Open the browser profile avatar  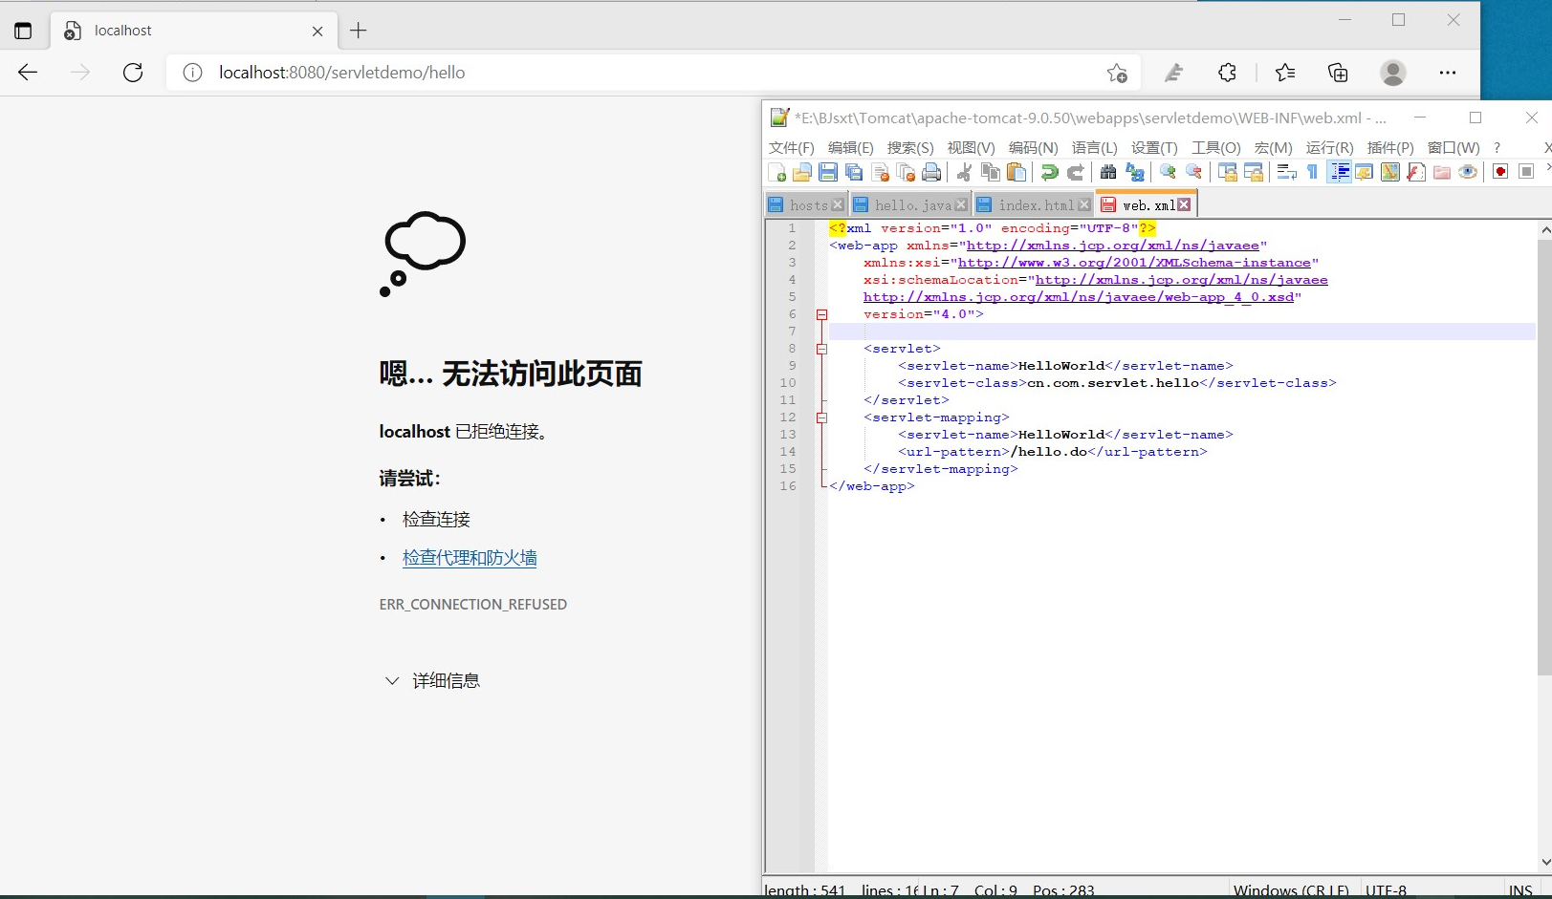[1393, 73]
